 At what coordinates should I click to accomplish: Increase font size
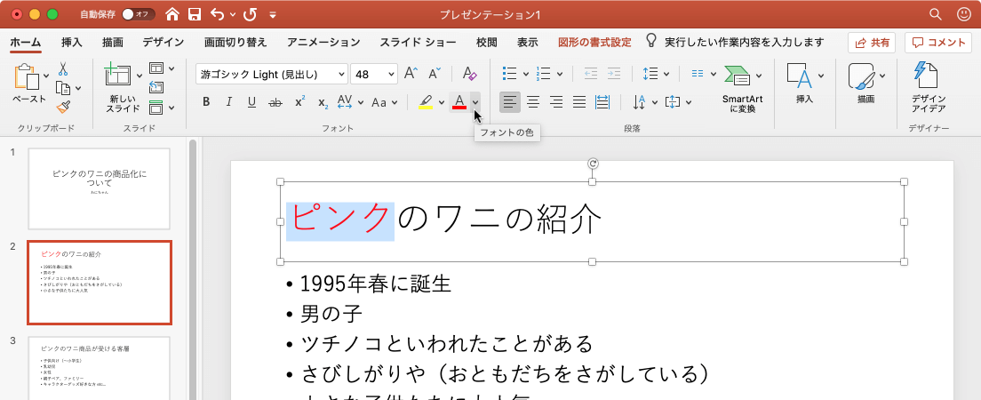411,74
